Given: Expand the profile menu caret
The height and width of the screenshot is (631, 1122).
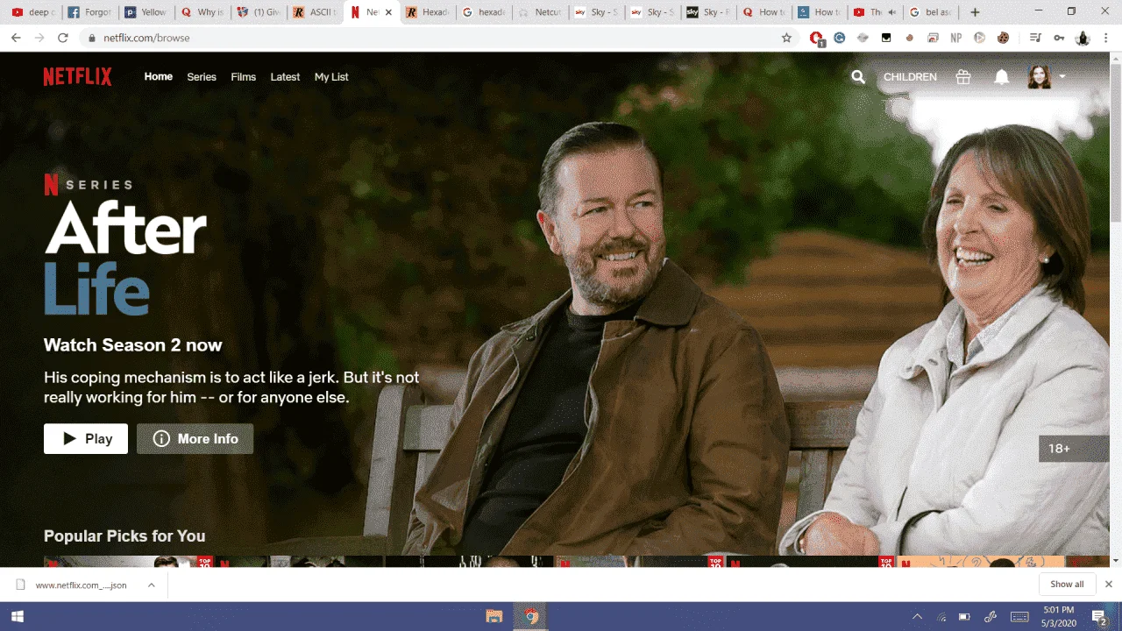Looking at the screenshot, I should click(1062, 77).
